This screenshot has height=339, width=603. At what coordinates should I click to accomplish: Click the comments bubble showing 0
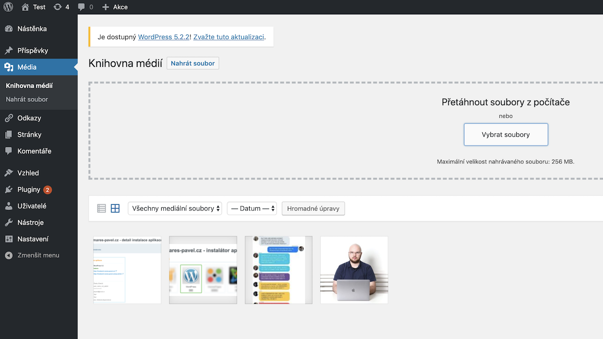[x=84, y=7]
